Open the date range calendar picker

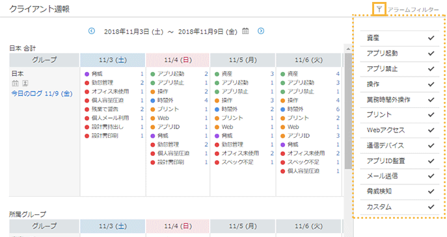(x=245, y=31)
